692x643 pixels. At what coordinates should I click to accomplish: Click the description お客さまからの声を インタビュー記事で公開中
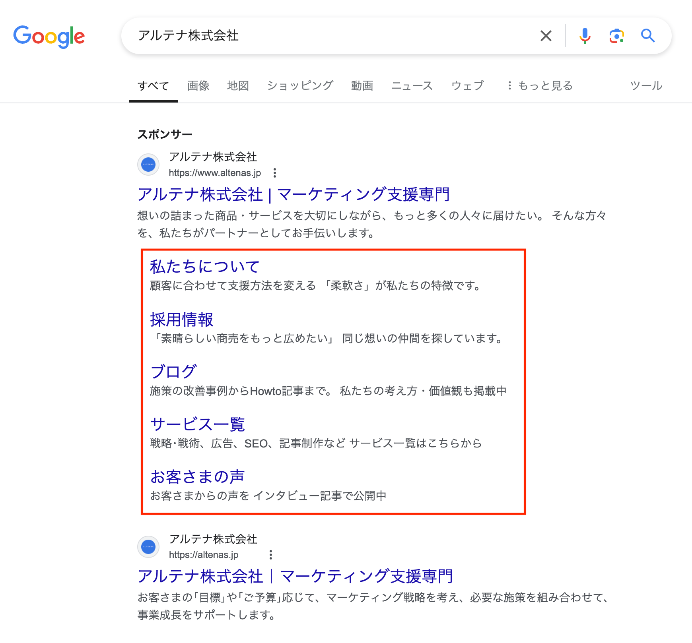tap(268, 496)
